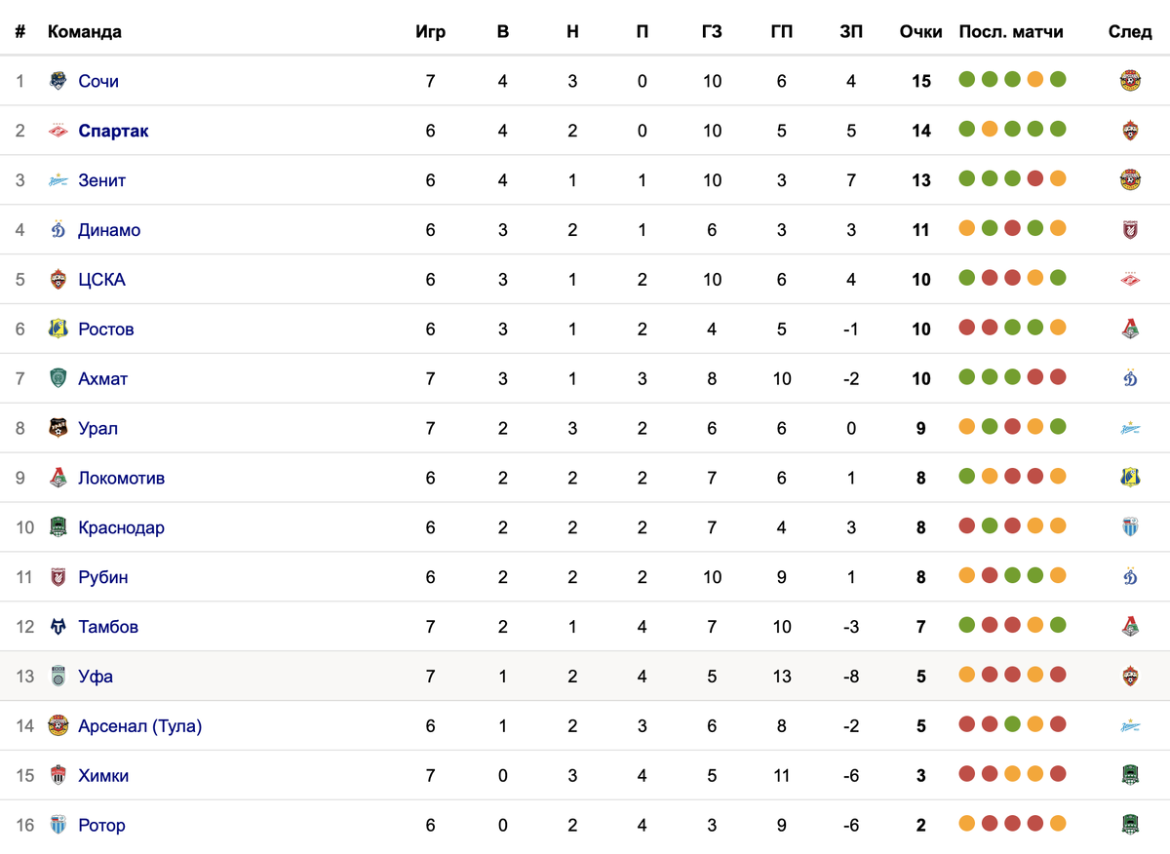Screen dimensions: 1170x854
Task: Click next-opponent icon in ЦСКА row
Action: (1130, 280)
